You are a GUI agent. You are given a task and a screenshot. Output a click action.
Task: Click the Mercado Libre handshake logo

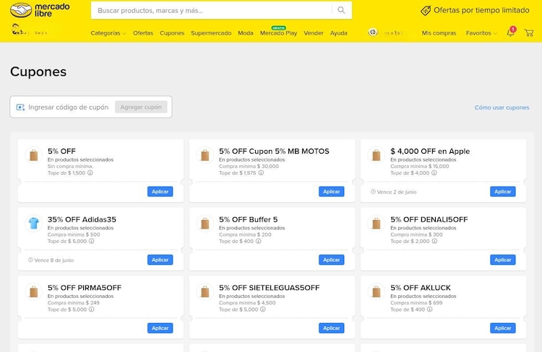click(x=21, y=10)
